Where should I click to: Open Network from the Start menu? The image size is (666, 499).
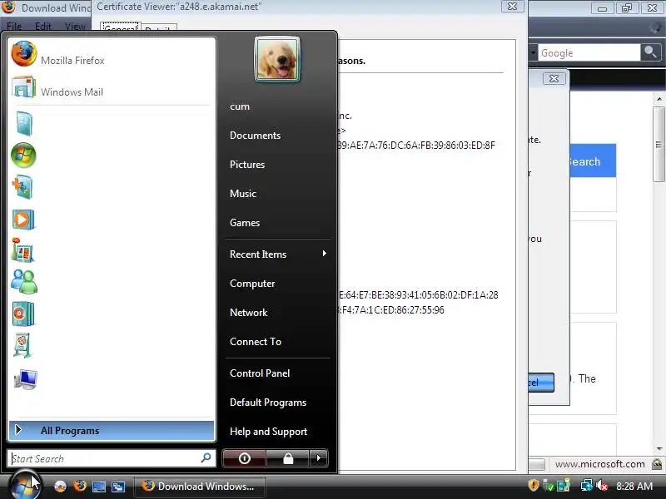click(x=248, y=313)
